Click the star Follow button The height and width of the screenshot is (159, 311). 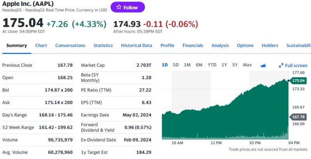click(128, 7)
